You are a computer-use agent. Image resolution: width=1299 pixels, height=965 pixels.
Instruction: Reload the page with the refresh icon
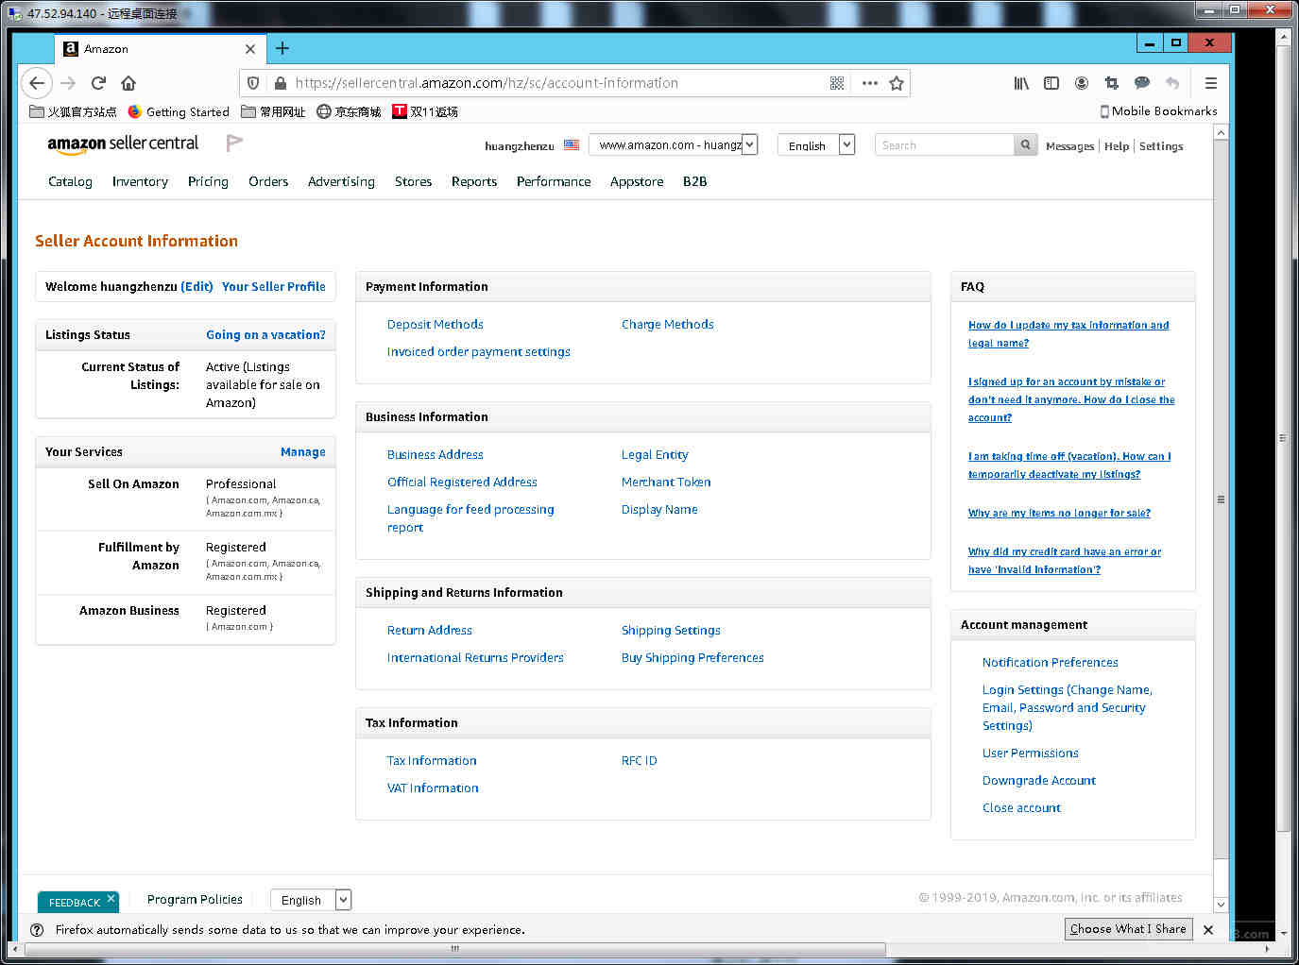coord(98,83)
